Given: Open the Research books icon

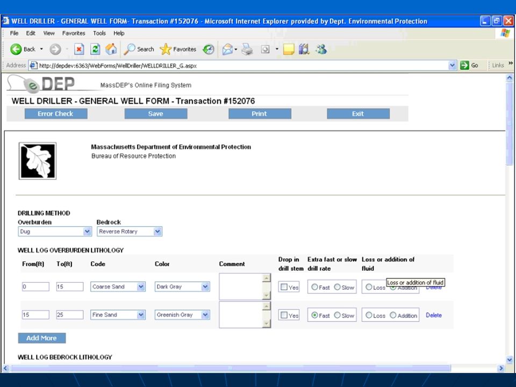Looking at the screenshot, I should pos(304,49).
